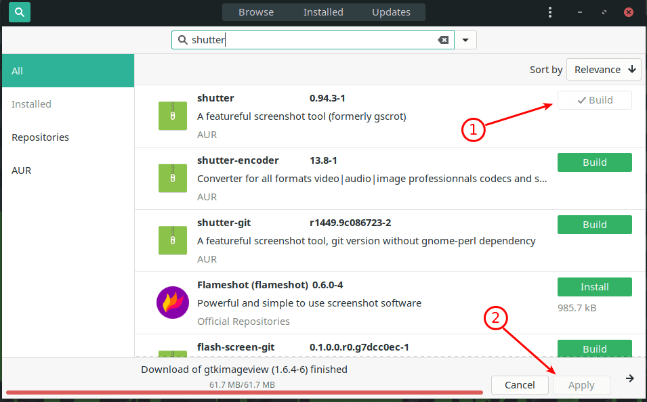Toggle the selected Build button for shutter

595,100
